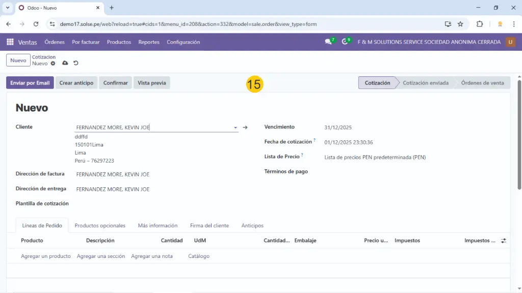Open the activities clock icon
Screen dimensions: 522x293
tap(345, 42)
